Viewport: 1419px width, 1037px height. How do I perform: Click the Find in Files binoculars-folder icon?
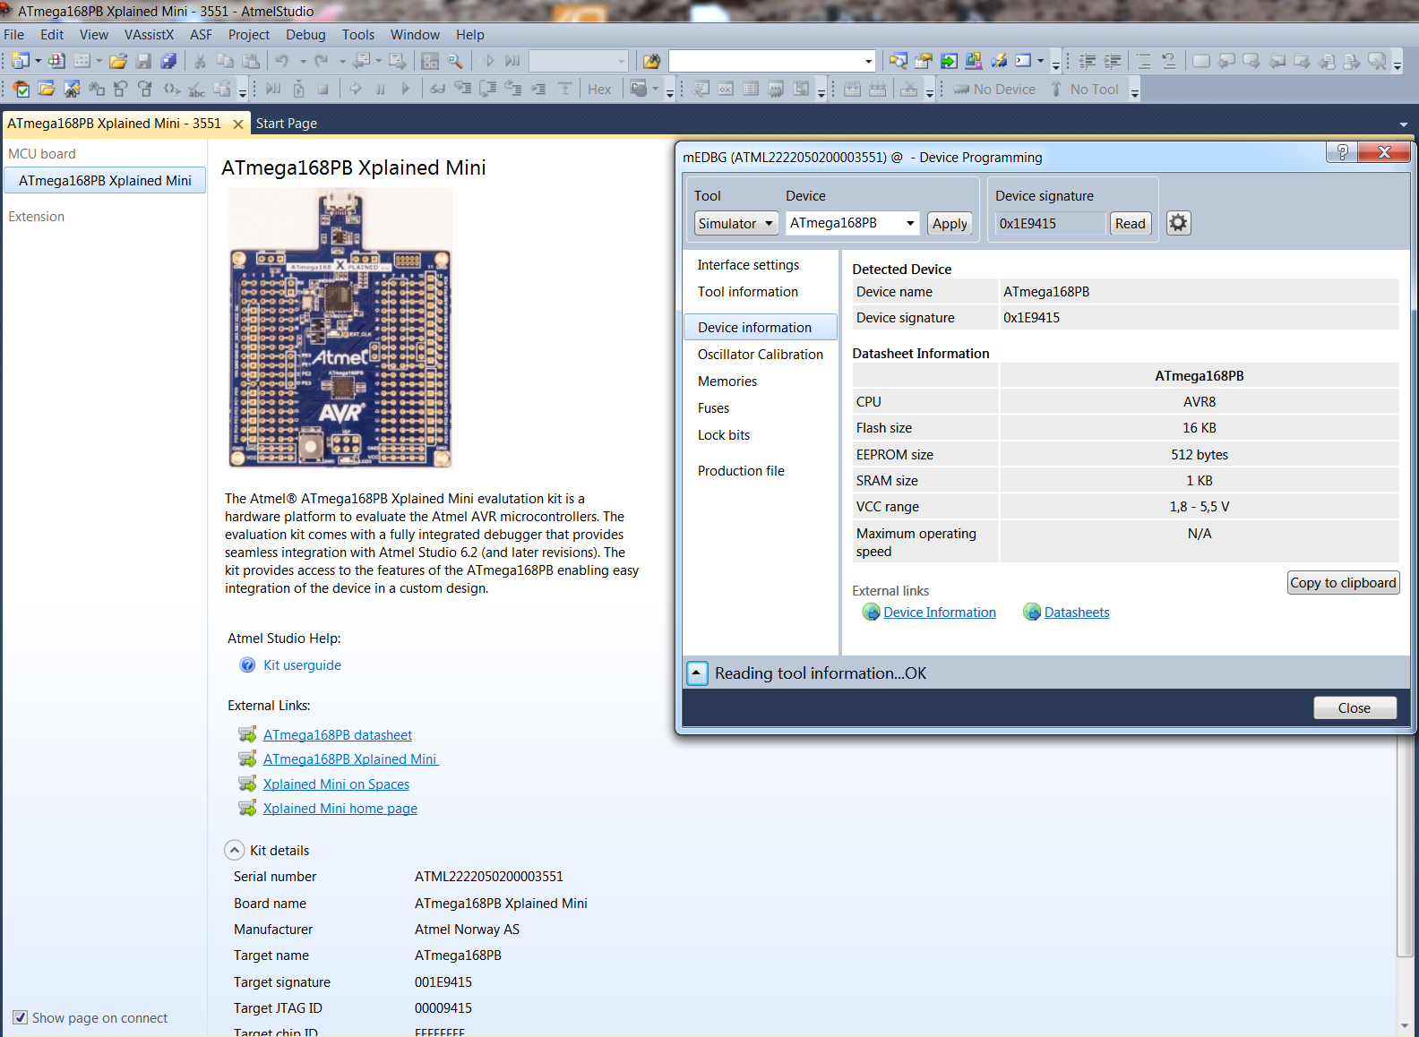click(651, 61)
